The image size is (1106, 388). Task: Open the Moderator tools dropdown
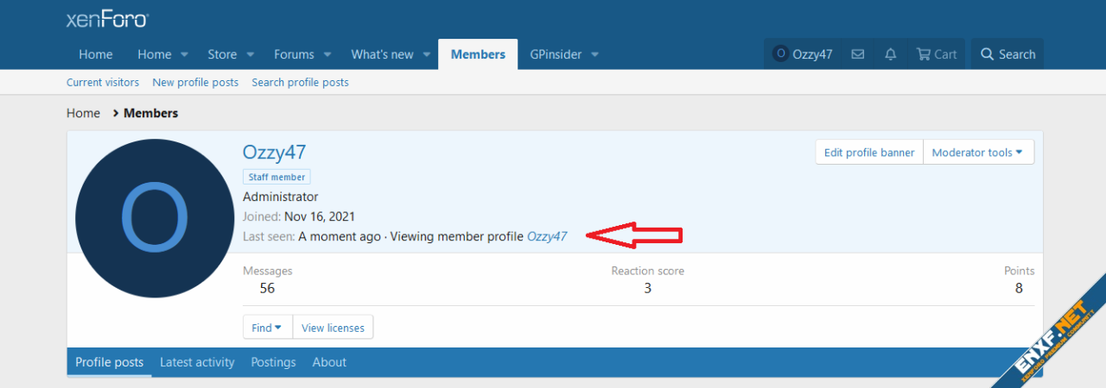(978, 153)
